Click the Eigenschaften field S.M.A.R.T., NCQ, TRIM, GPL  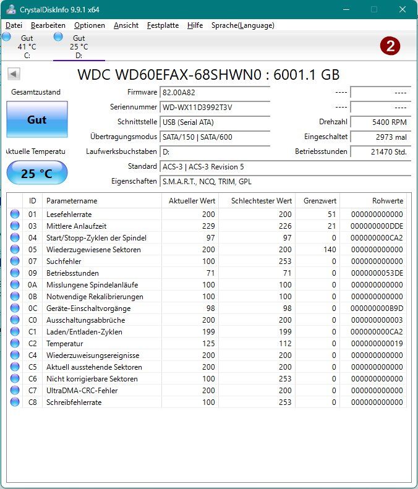coord(285,182)
